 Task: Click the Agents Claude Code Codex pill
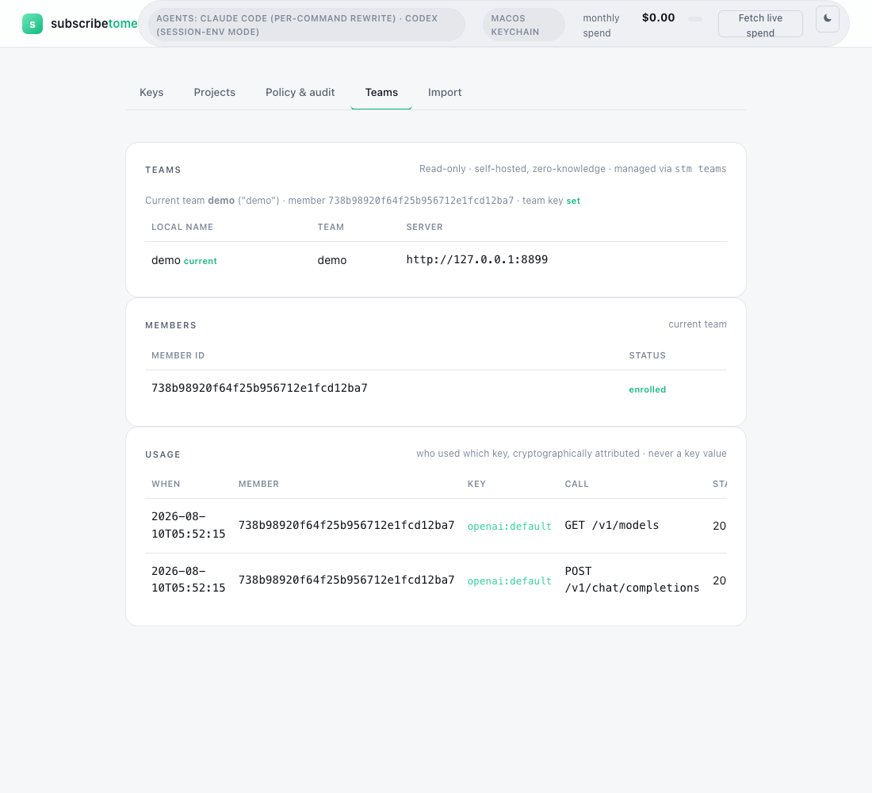tap(307, 25)
